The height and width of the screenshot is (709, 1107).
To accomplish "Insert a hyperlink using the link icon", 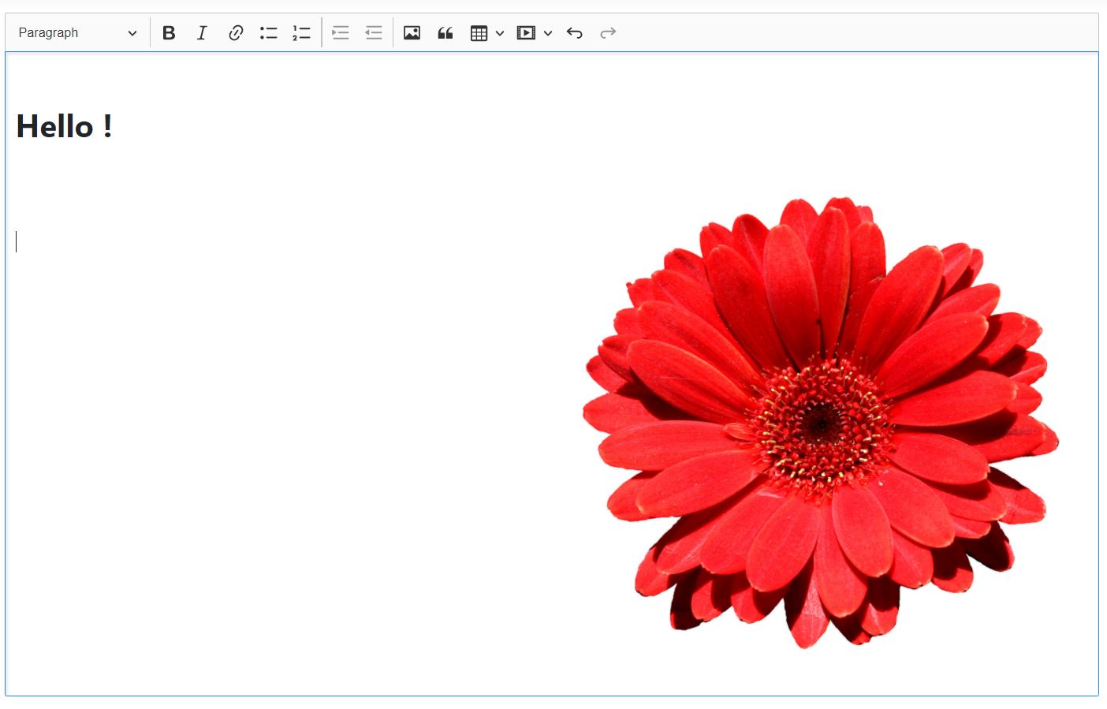I will click(x=235, y=33).
